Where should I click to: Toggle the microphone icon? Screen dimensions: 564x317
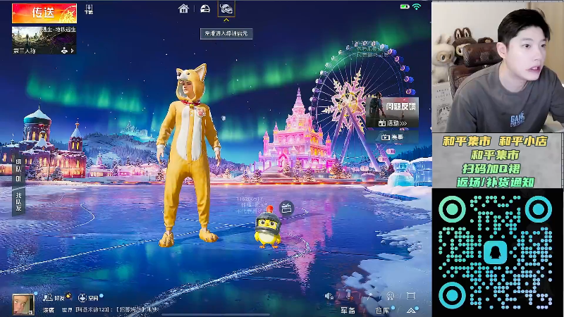[348, 296]
